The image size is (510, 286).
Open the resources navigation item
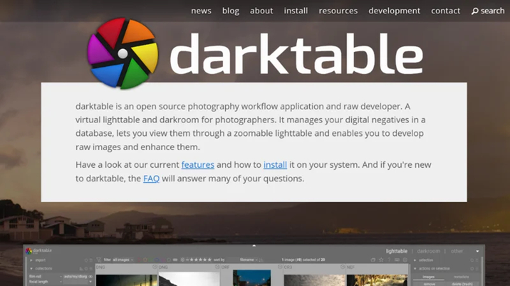click(x=338, y=11)
